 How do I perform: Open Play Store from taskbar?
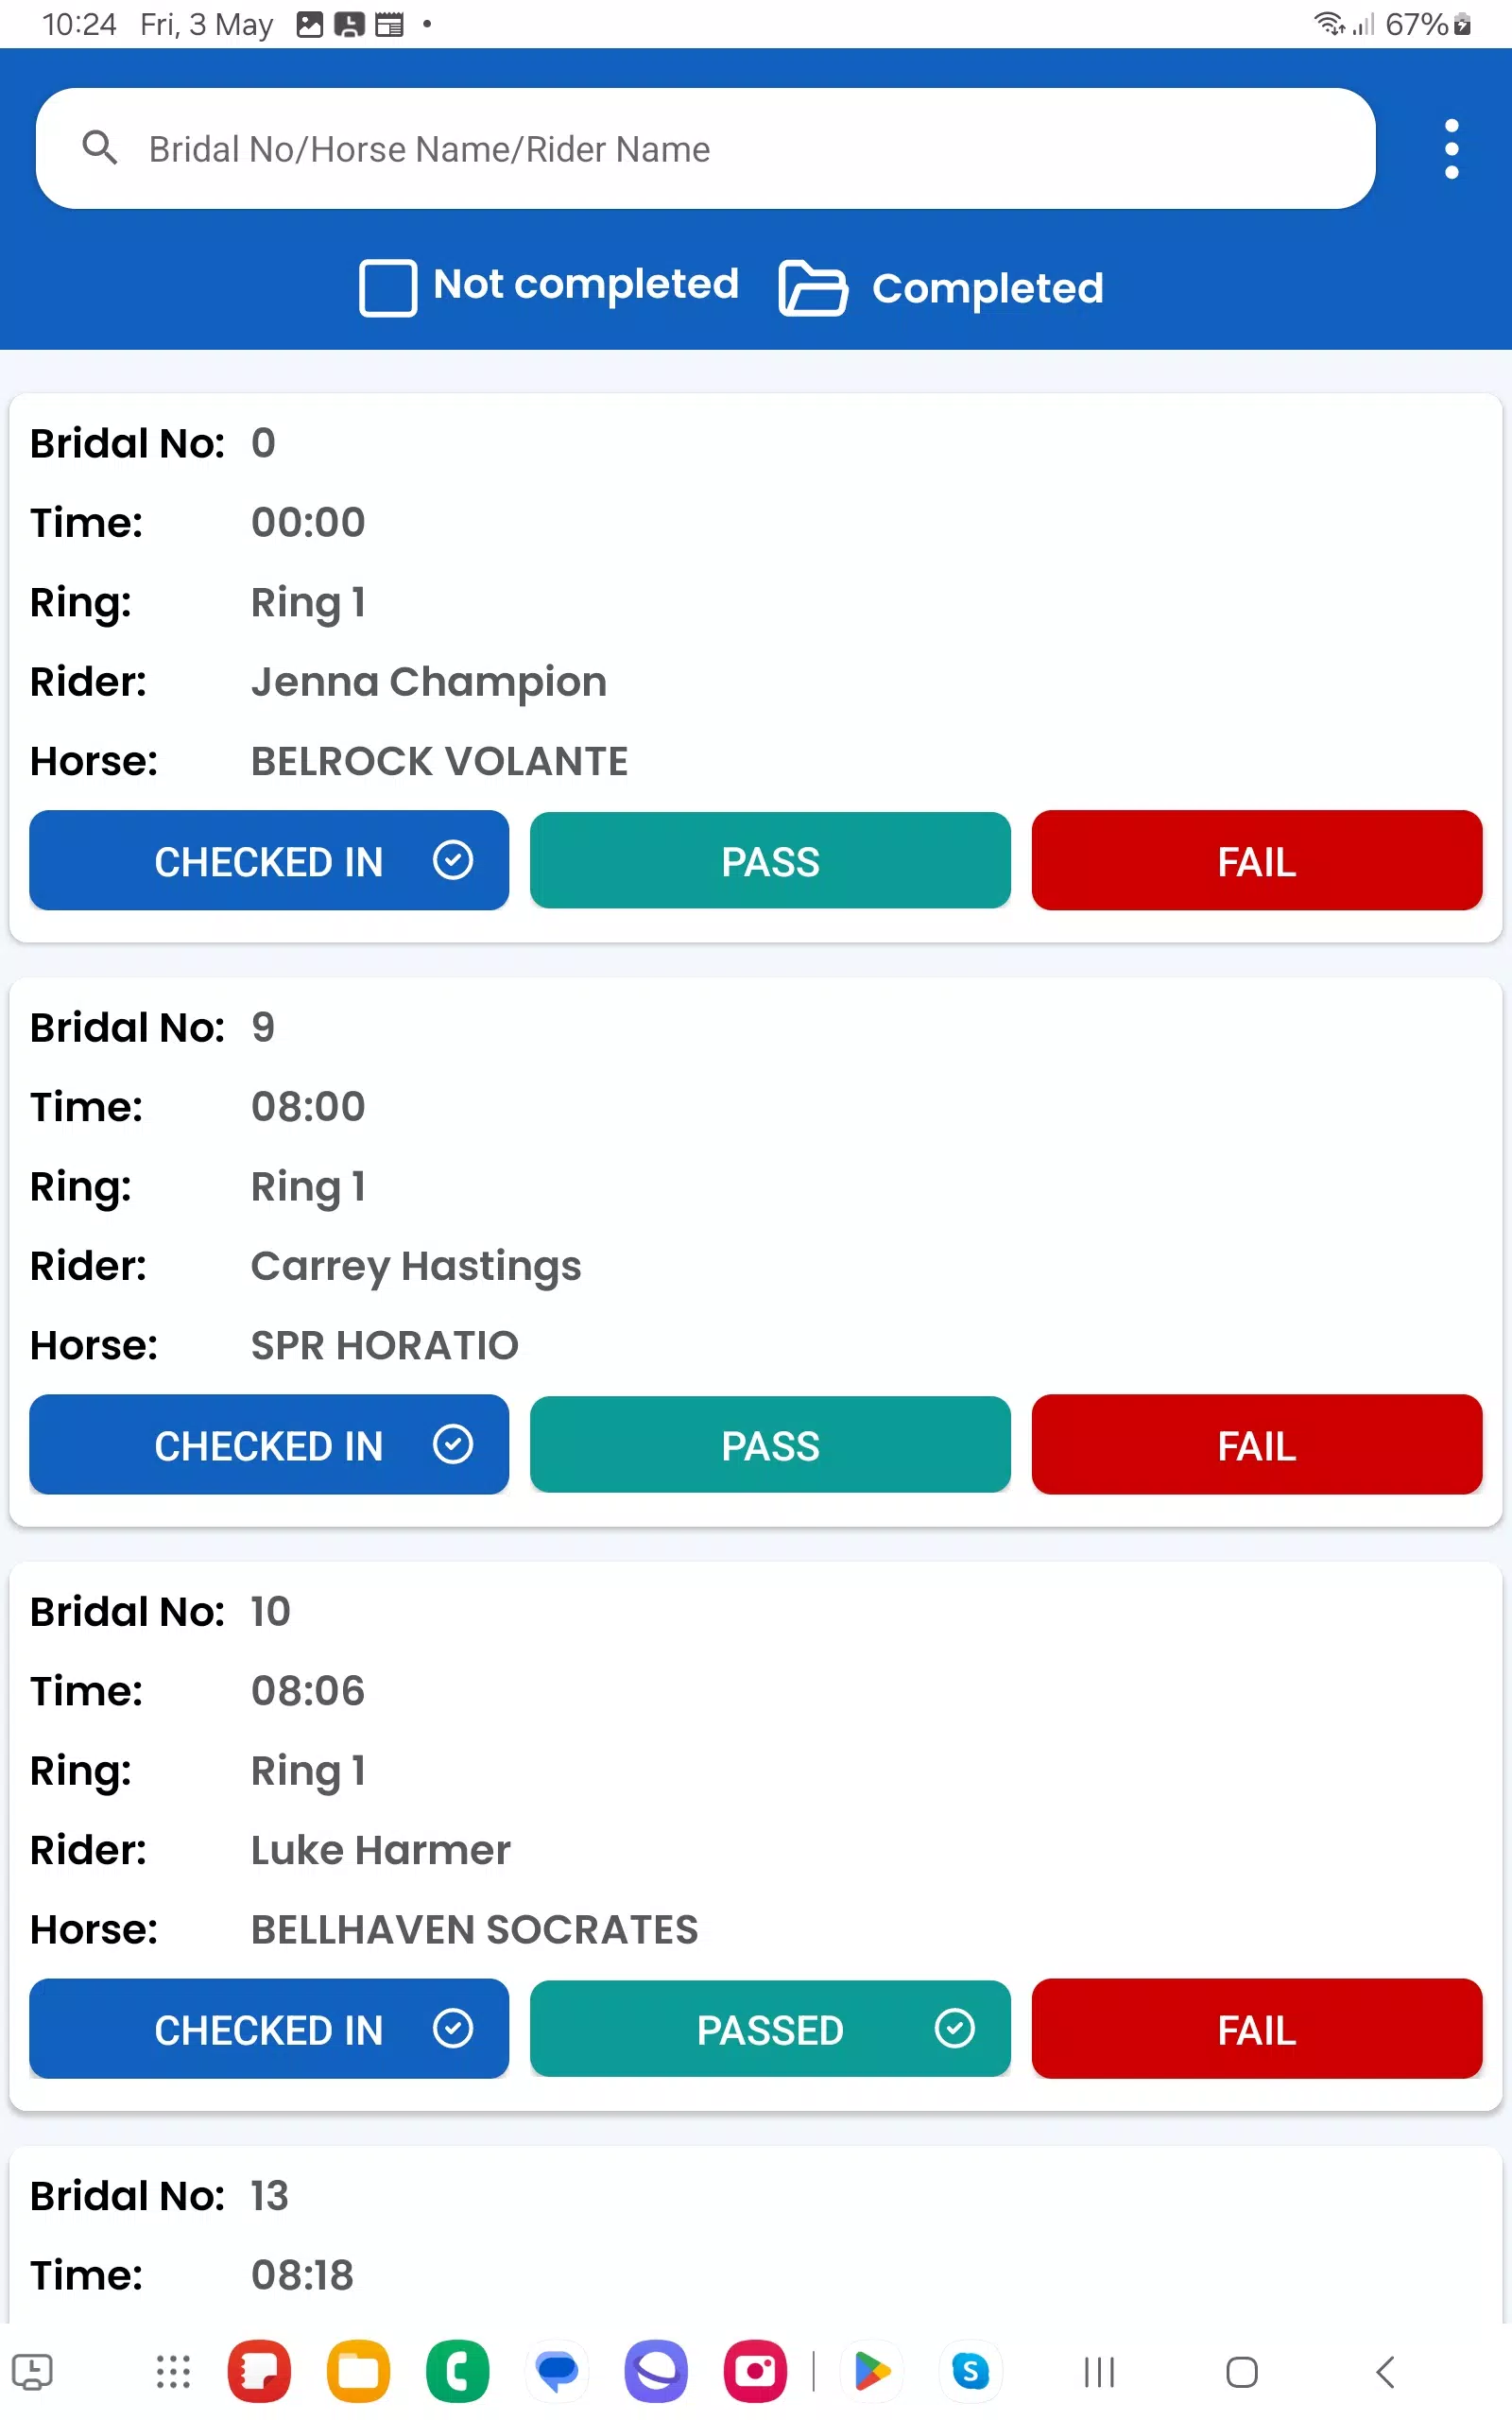coord(871,2371)
